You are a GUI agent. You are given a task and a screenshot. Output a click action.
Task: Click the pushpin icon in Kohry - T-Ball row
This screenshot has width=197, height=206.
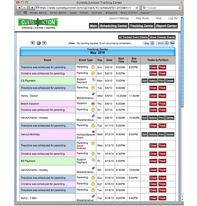click(93, 196)
